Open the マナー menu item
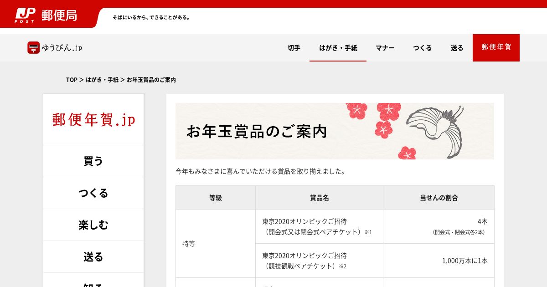Image resolution: width=547 pixels, height=287 pixels. [385, 48]
